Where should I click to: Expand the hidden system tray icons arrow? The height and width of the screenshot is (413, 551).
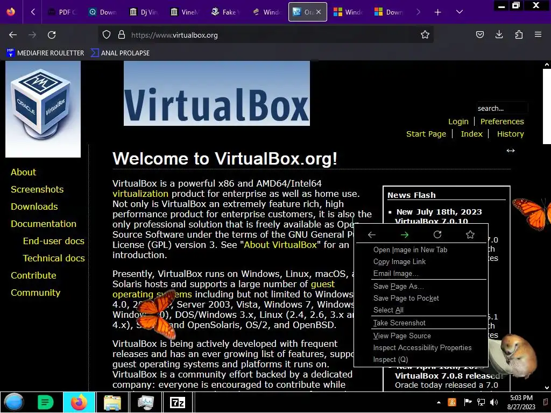[x=439, y=402]
